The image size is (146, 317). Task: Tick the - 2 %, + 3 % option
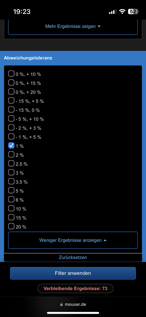click(11, 127)
